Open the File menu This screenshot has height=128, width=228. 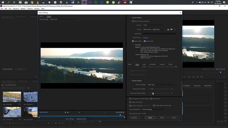[2, 9]
